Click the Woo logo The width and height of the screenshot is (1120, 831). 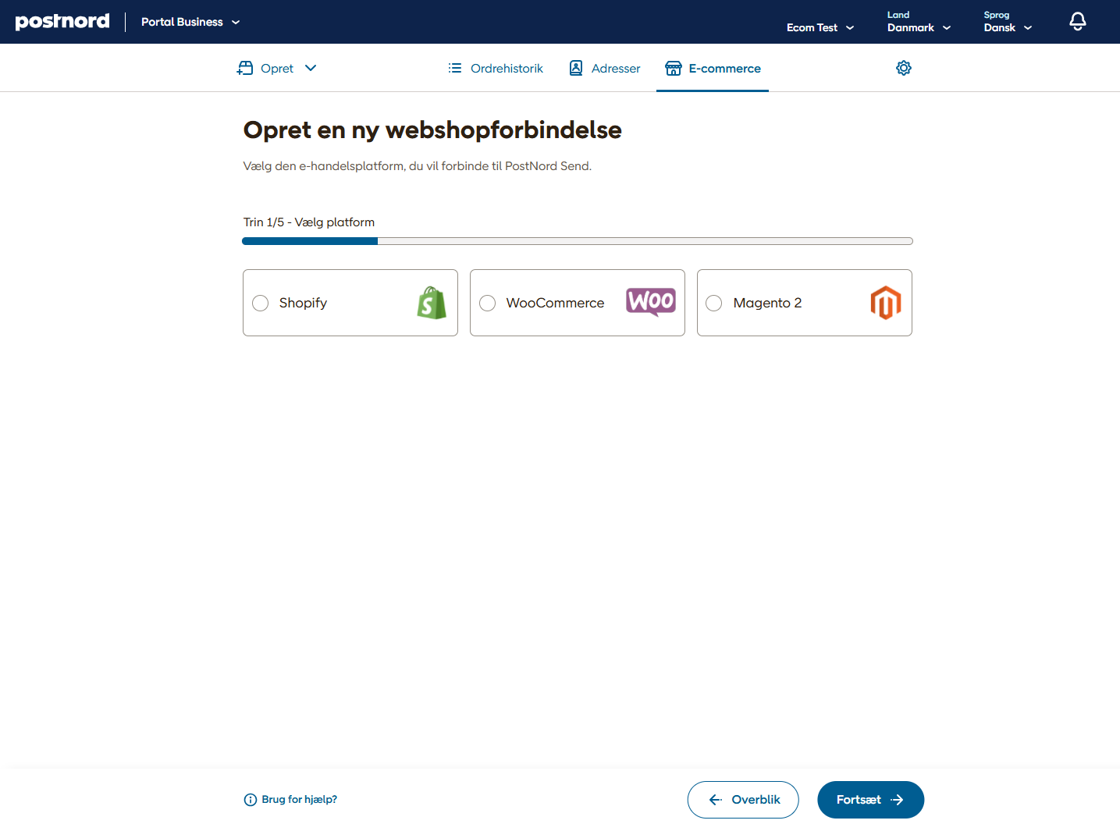651,302
